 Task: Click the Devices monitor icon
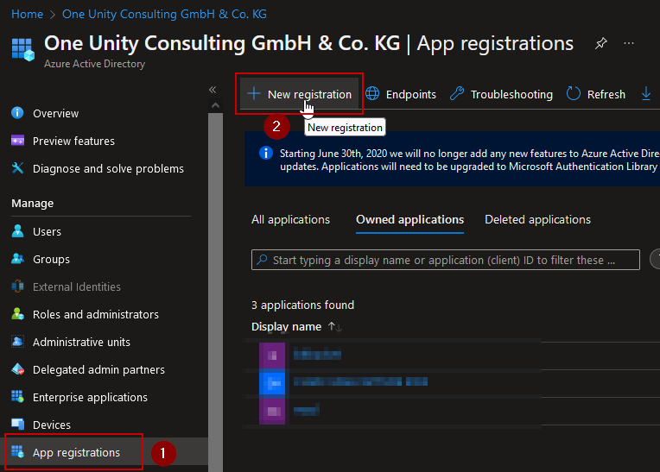tap(17, 424)
